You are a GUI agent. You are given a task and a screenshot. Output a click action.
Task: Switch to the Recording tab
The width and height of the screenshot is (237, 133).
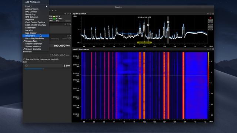(x=55, y=39)
